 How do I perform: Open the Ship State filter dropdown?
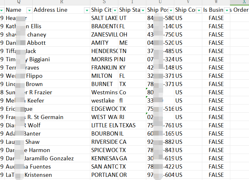pyautogui.click(x=143, y=10)
